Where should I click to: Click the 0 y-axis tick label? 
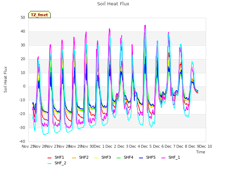[x=24, y=86]
